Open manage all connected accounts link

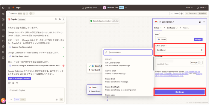(x=179, y=75)
